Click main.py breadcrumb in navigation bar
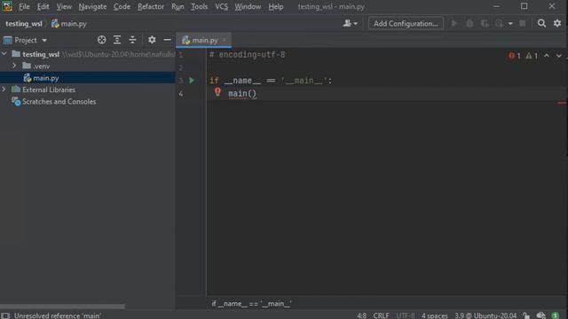568x319 pixels. point(69,24)
